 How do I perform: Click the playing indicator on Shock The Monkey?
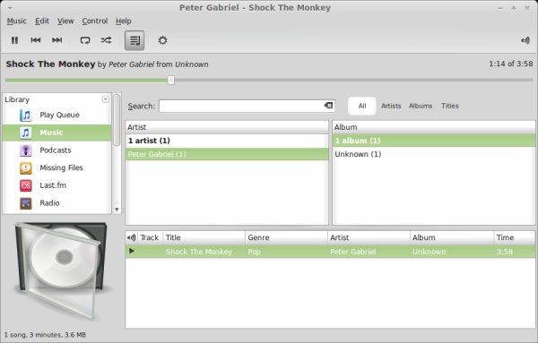pos(132,251)
